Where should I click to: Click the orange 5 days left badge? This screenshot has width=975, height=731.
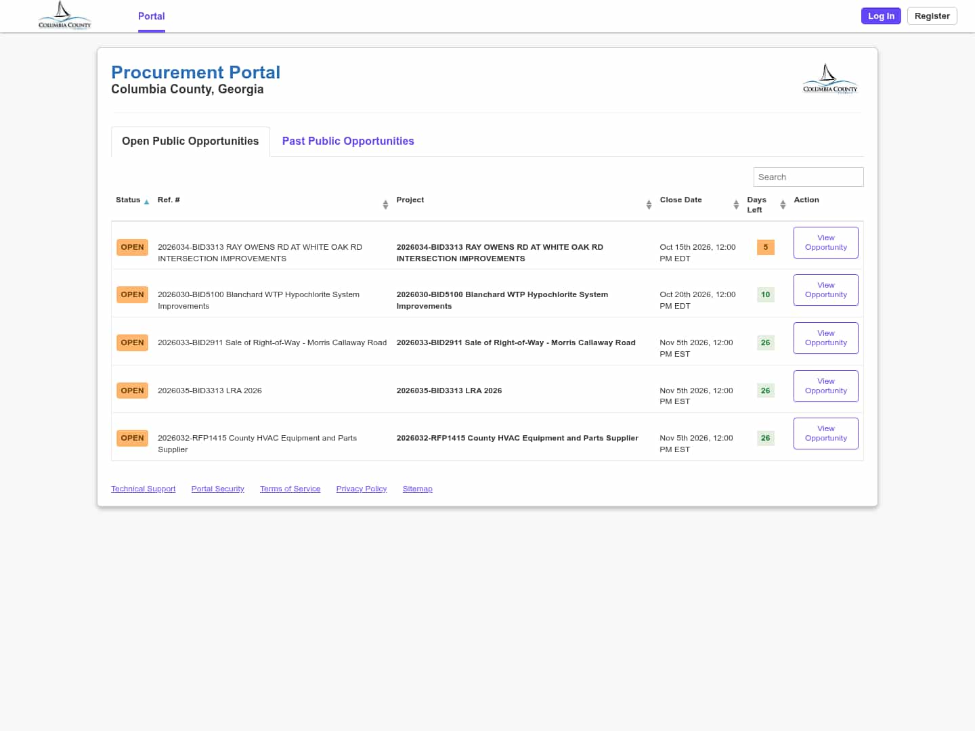(766, 247)
